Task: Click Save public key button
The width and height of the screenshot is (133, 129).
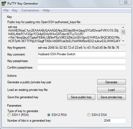Action: [81, 97]
